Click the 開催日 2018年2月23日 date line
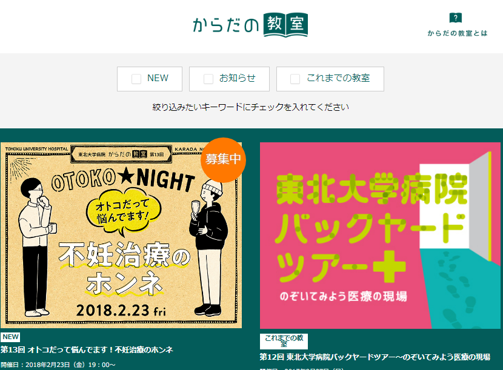This screenshot has height=370, width=503. pyautogui.click(x=58, y=365)
